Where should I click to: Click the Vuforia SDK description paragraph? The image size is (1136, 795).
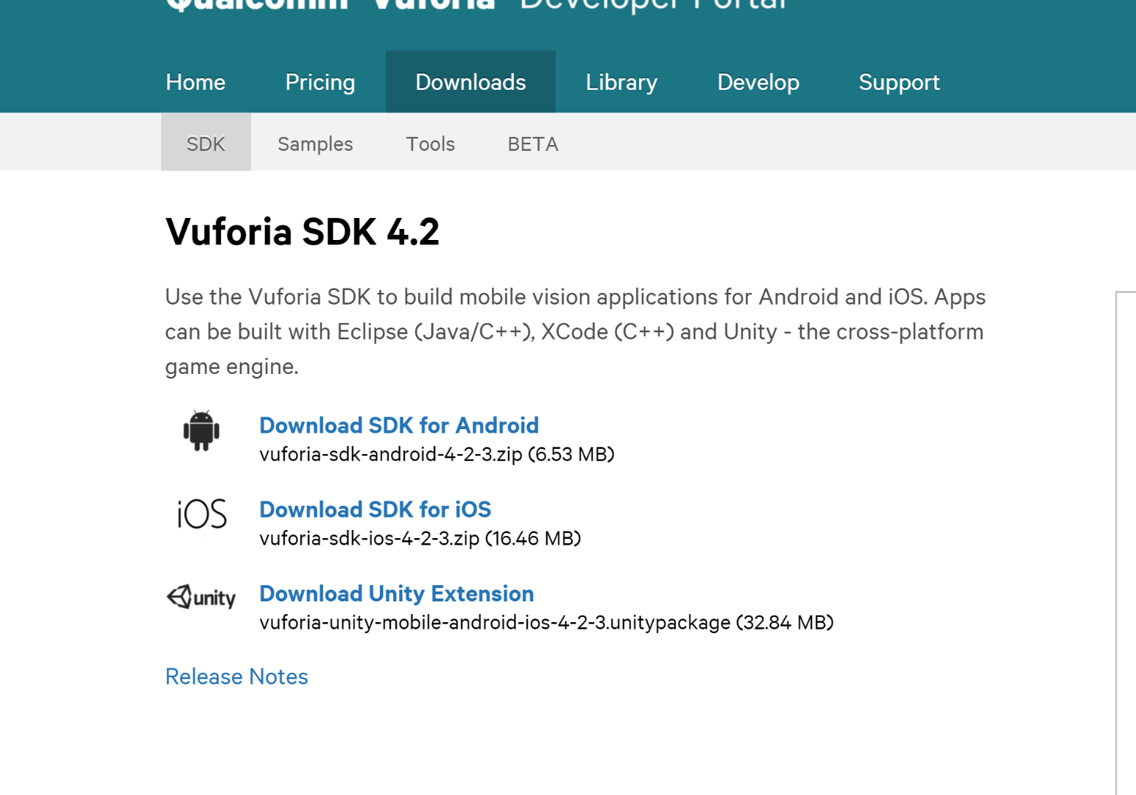575,331
